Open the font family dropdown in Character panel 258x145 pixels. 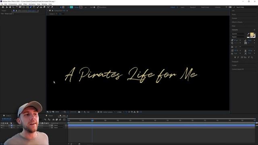(239, 34)
